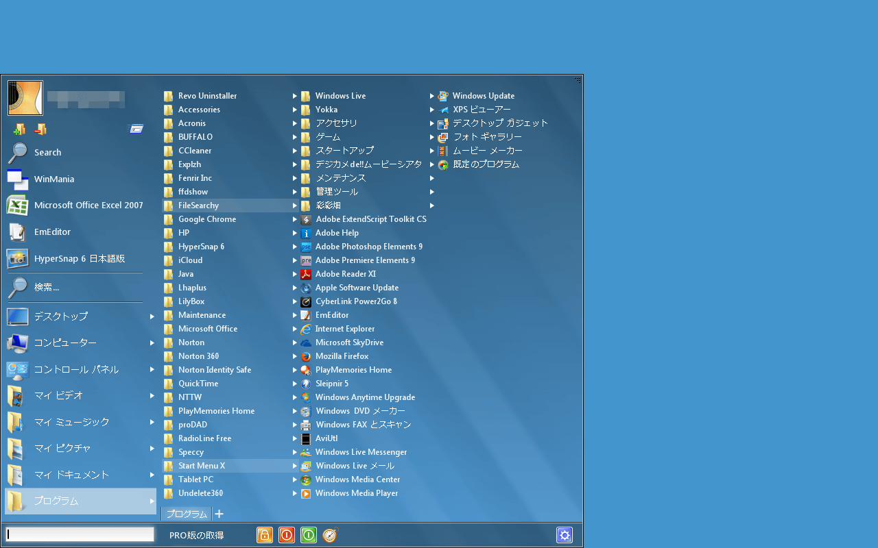
Task: Launch XPS ビューアー
Action: 474,110
